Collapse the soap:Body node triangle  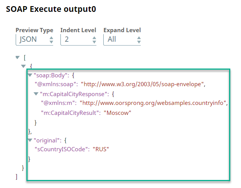30,75
